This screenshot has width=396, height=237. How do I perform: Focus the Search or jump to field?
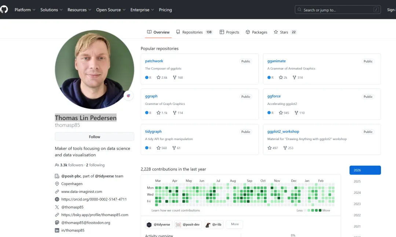pos(338,10)
